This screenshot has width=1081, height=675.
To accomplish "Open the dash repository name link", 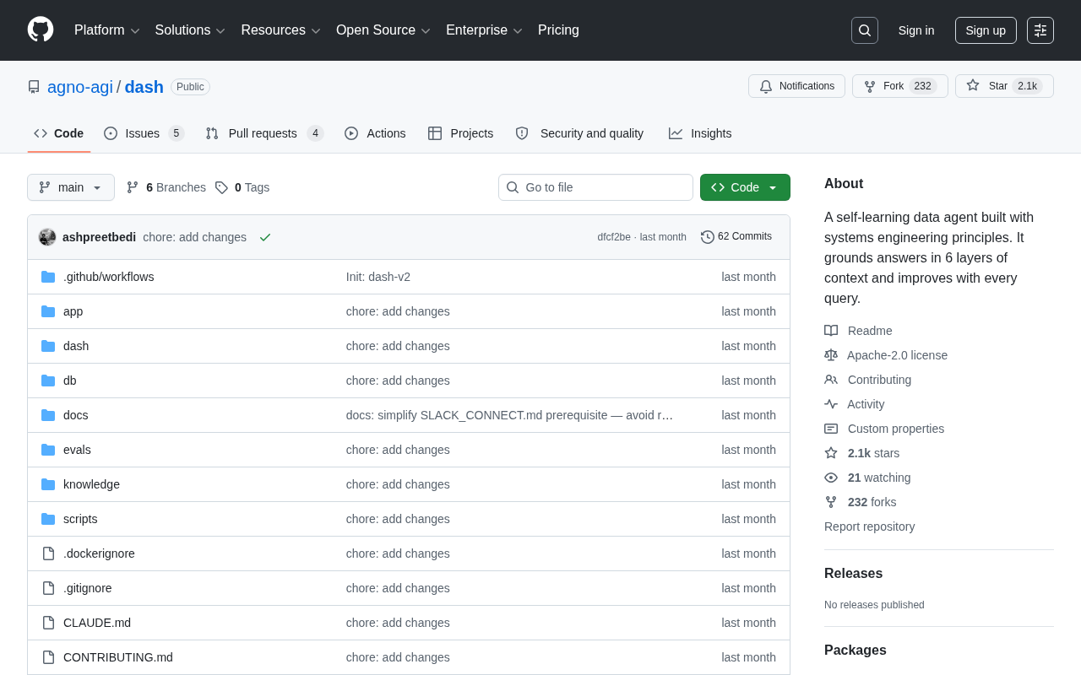I will click(x=144, y=87).
